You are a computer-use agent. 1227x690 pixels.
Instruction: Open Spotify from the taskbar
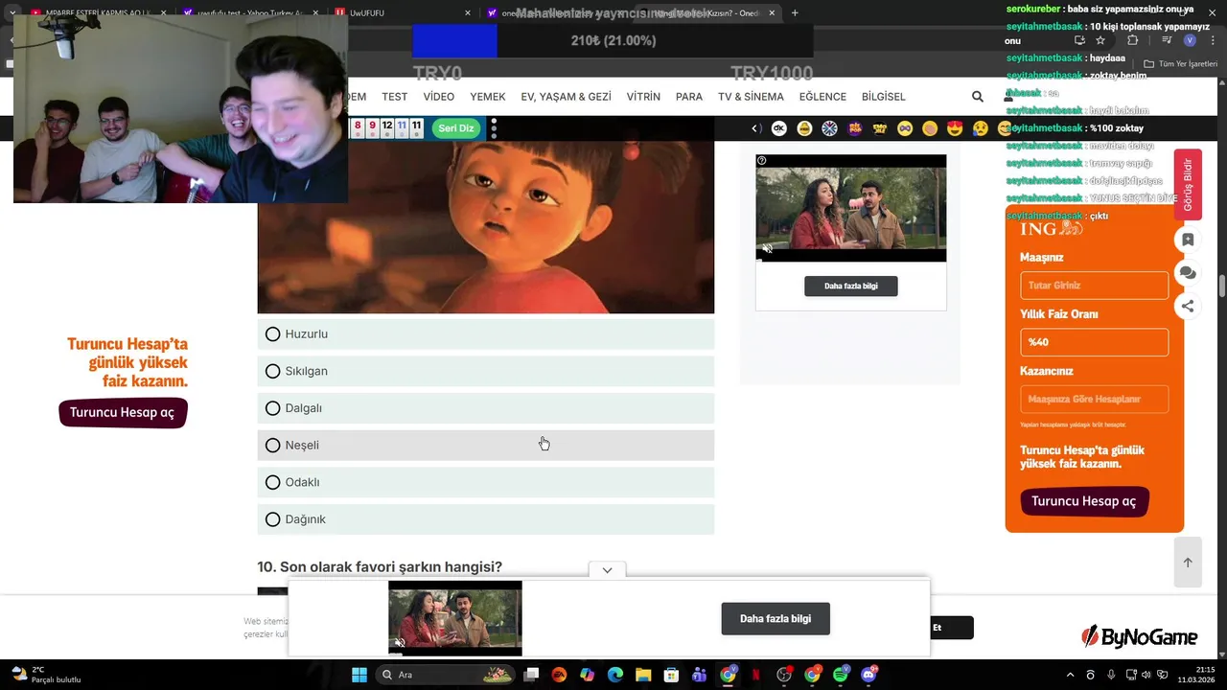click(x=841, y=675)
